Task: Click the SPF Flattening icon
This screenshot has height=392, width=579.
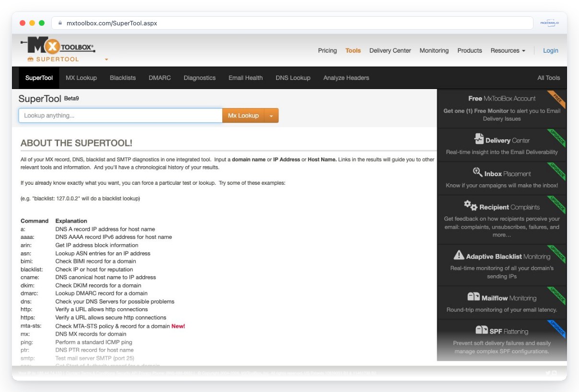Action: [481, 330]
